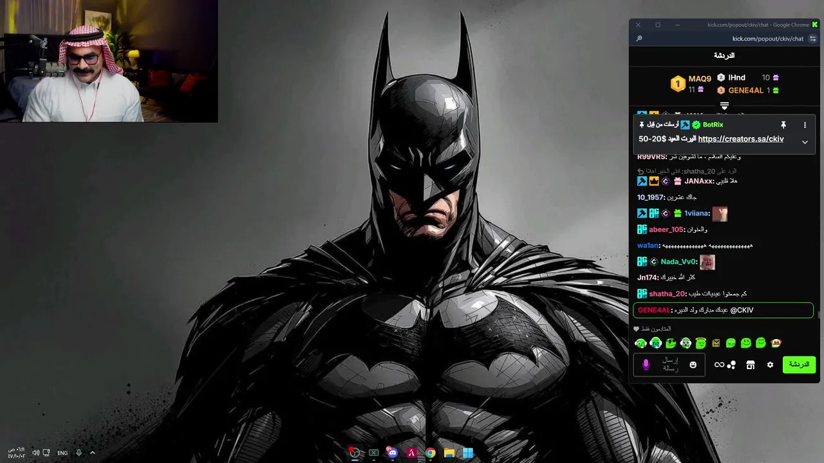Open the laughing emote in Nada_Vv0's message

pyautogui.click(x=707, y=262)
